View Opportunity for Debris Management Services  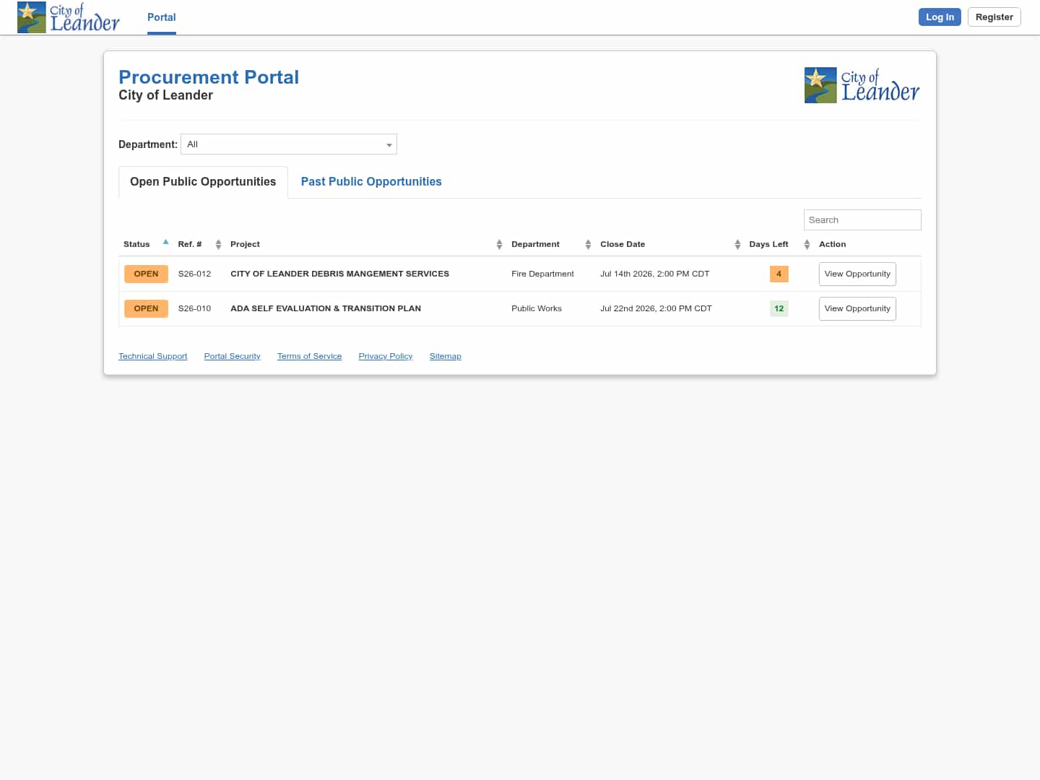point(857,274)
